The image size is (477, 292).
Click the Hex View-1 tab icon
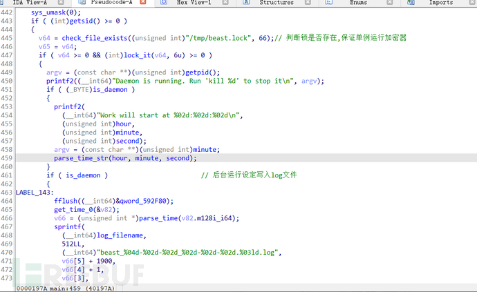[164, 3]
